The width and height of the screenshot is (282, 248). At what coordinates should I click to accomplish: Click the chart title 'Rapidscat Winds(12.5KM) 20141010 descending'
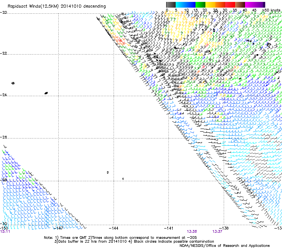point(57,6)
